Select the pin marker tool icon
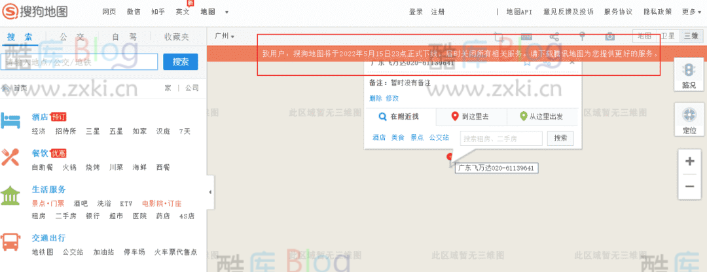The image size is (707, 272). click(x=582, y=37)
